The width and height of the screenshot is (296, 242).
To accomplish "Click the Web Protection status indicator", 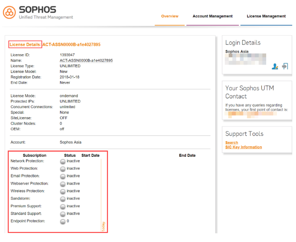I will (x=63, y=169).
